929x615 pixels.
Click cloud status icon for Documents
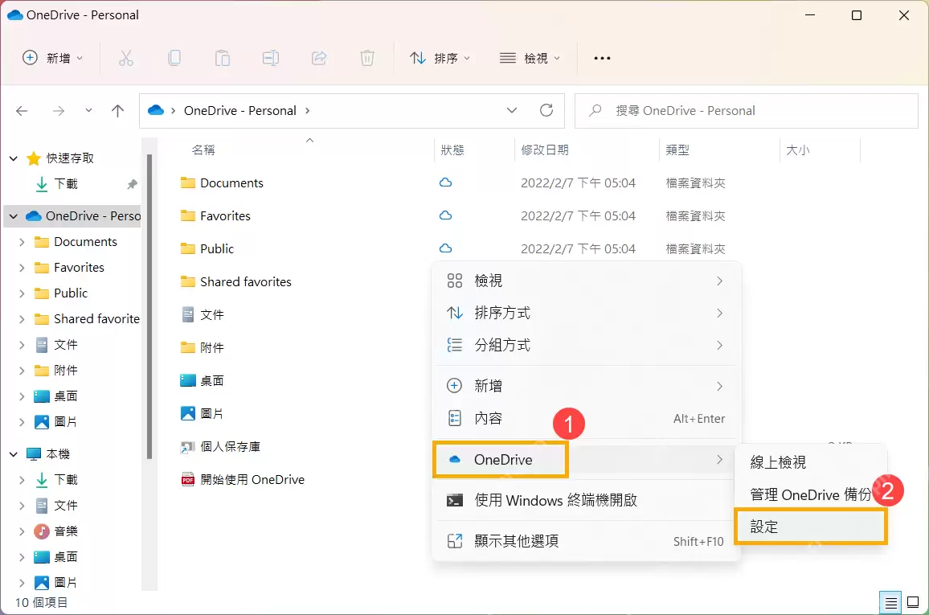coord(445,182)
